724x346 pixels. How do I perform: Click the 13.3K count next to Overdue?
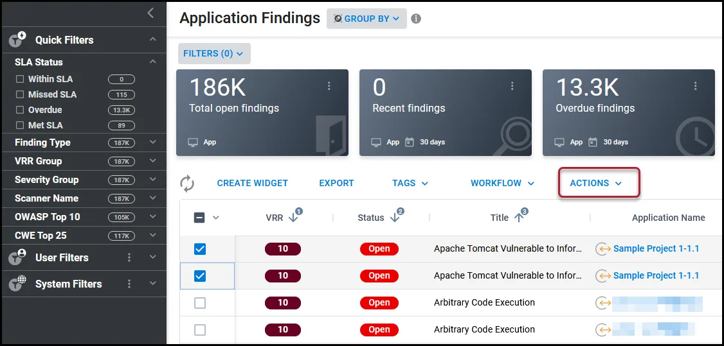(122, 110)
